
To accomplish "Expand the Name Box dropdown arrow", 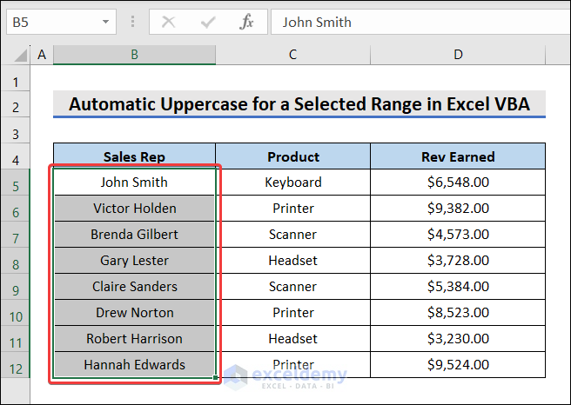I will pyautogui.click(x=106, y=22).
